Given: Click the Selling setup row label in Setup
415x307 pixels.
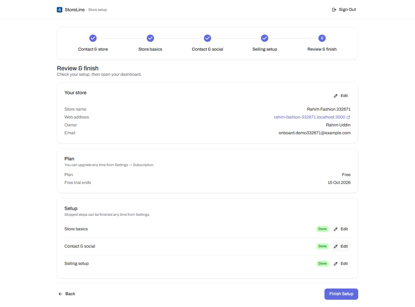Looking at the screenshot, I should coord(77,264).
